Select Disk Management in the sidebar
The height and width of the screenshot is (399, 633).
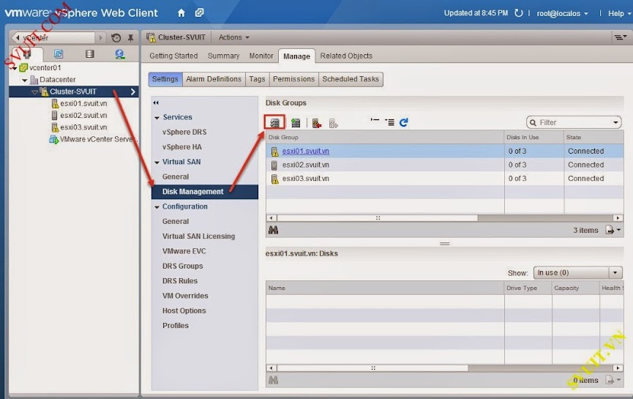click(205, 191)
